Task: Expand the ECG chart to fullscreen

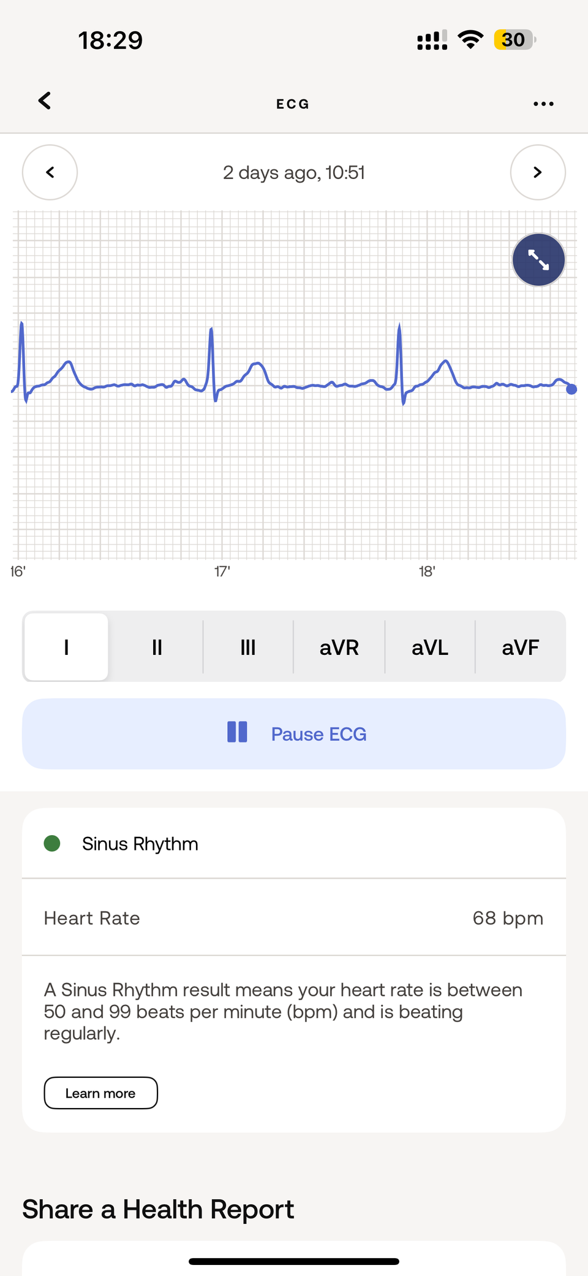Action: click(538, 260)
